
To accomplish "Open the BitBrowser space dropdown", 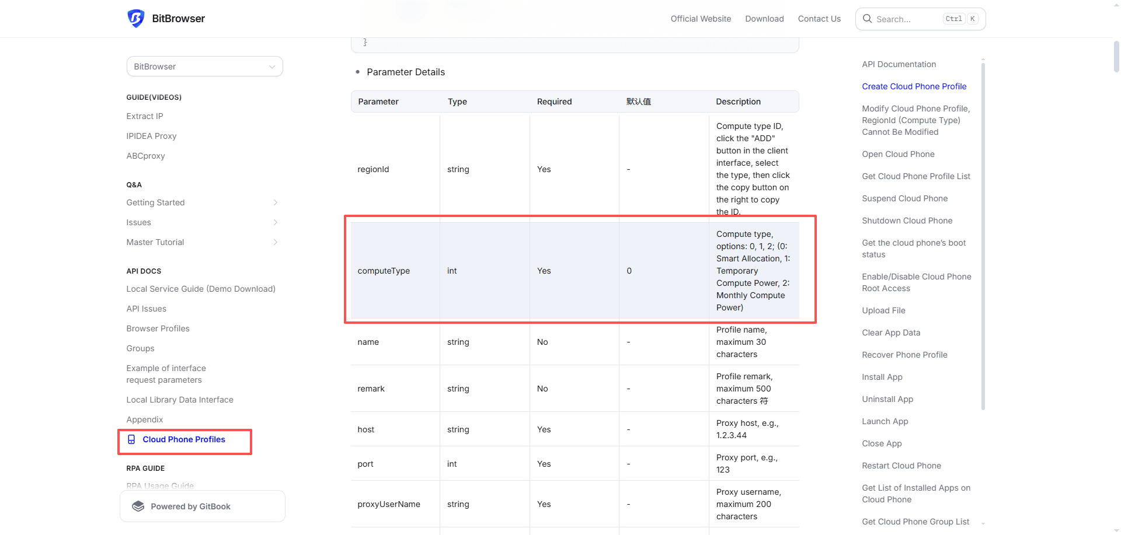I will (204, 67).
